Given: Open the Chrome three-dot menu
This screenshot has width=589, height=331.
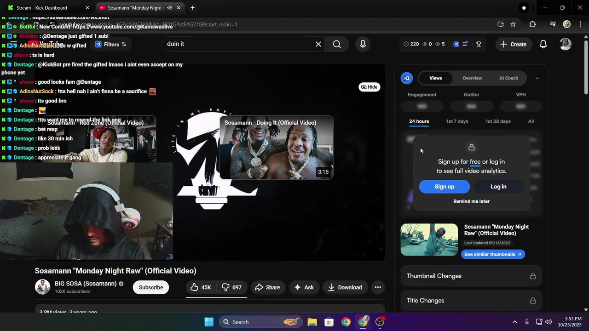Looking at the screenshot, I should 580,24.
